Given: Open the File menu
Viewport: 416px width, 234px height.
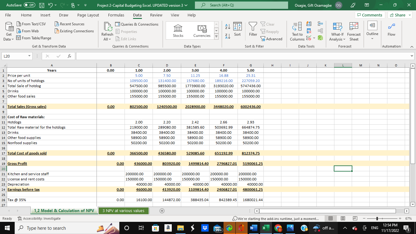Looking at the screenshot, I should (x=8, y=15).
